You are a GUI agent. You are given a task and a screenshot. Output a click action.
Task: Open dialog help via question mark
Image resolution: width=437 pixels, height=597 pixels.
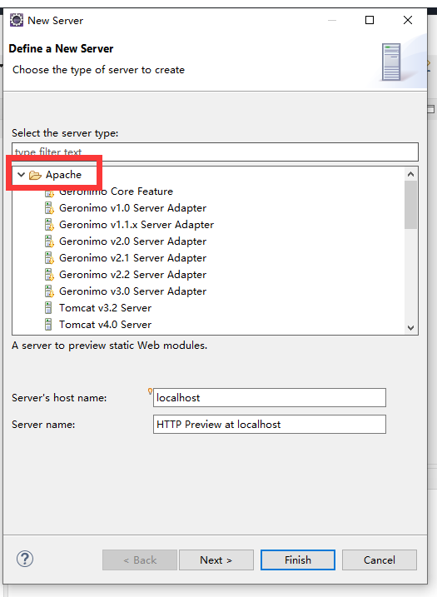point(25,559)
